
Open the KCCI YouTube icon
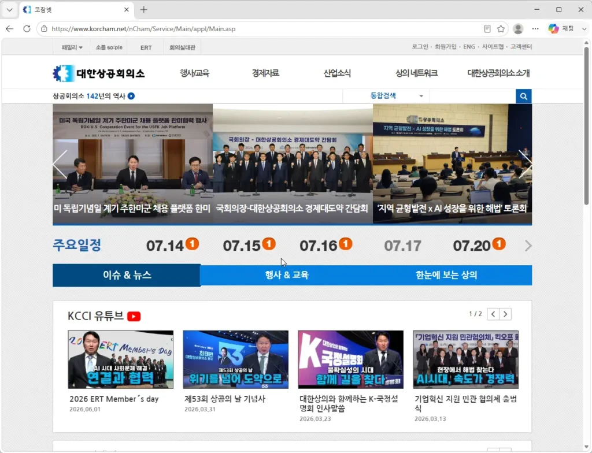point(134,316)
